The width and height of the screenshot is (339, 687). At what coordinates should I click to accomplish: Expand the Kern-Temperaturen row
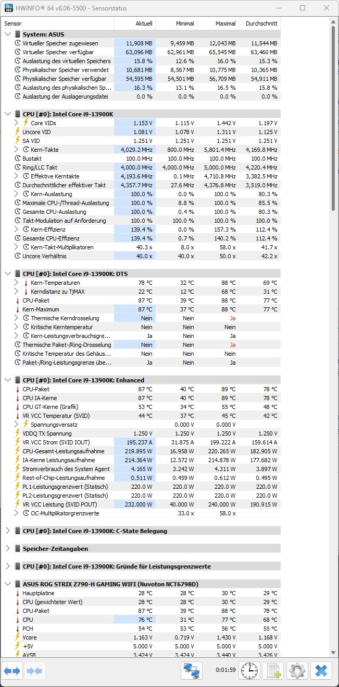coord(16,283)
